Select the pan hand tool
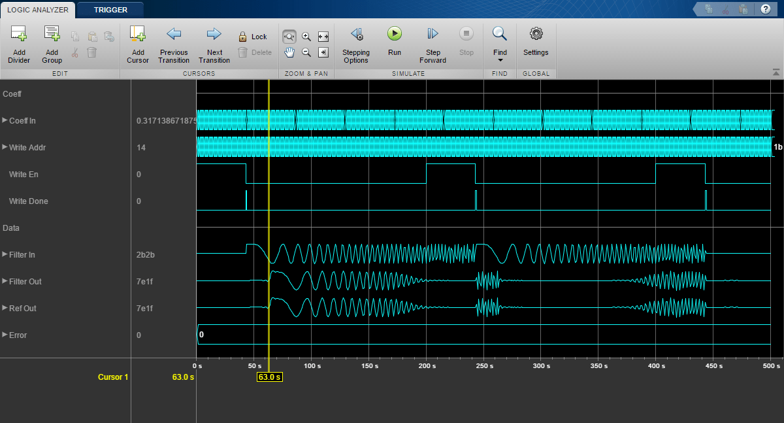This screenshot has height=423, width=784. point(289,52)
